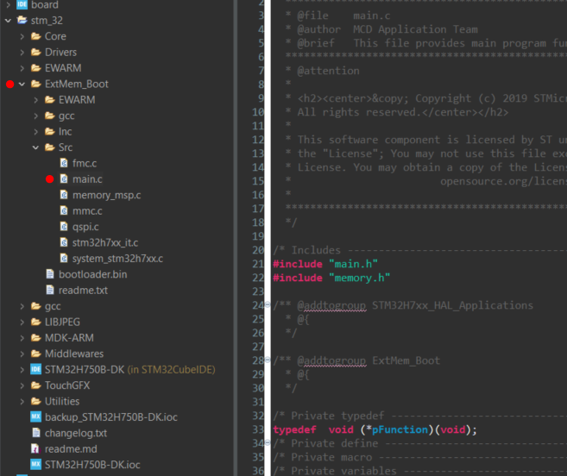The image size is (567, 476).
Task: Click line number 21 in the gutter
Action: (x=258, y=263)
